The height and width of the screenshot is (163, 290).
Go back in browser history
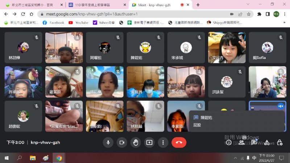(6, 14)
